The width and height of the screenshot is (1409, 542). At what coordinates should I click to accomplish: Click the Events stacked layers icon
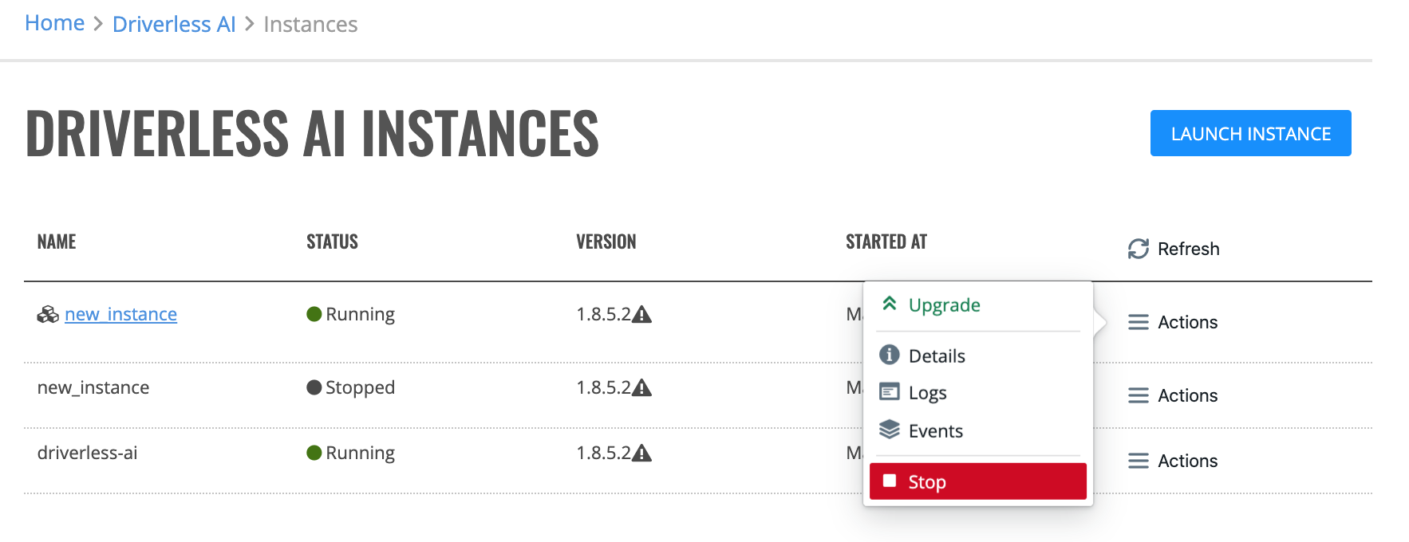[890, 430]
